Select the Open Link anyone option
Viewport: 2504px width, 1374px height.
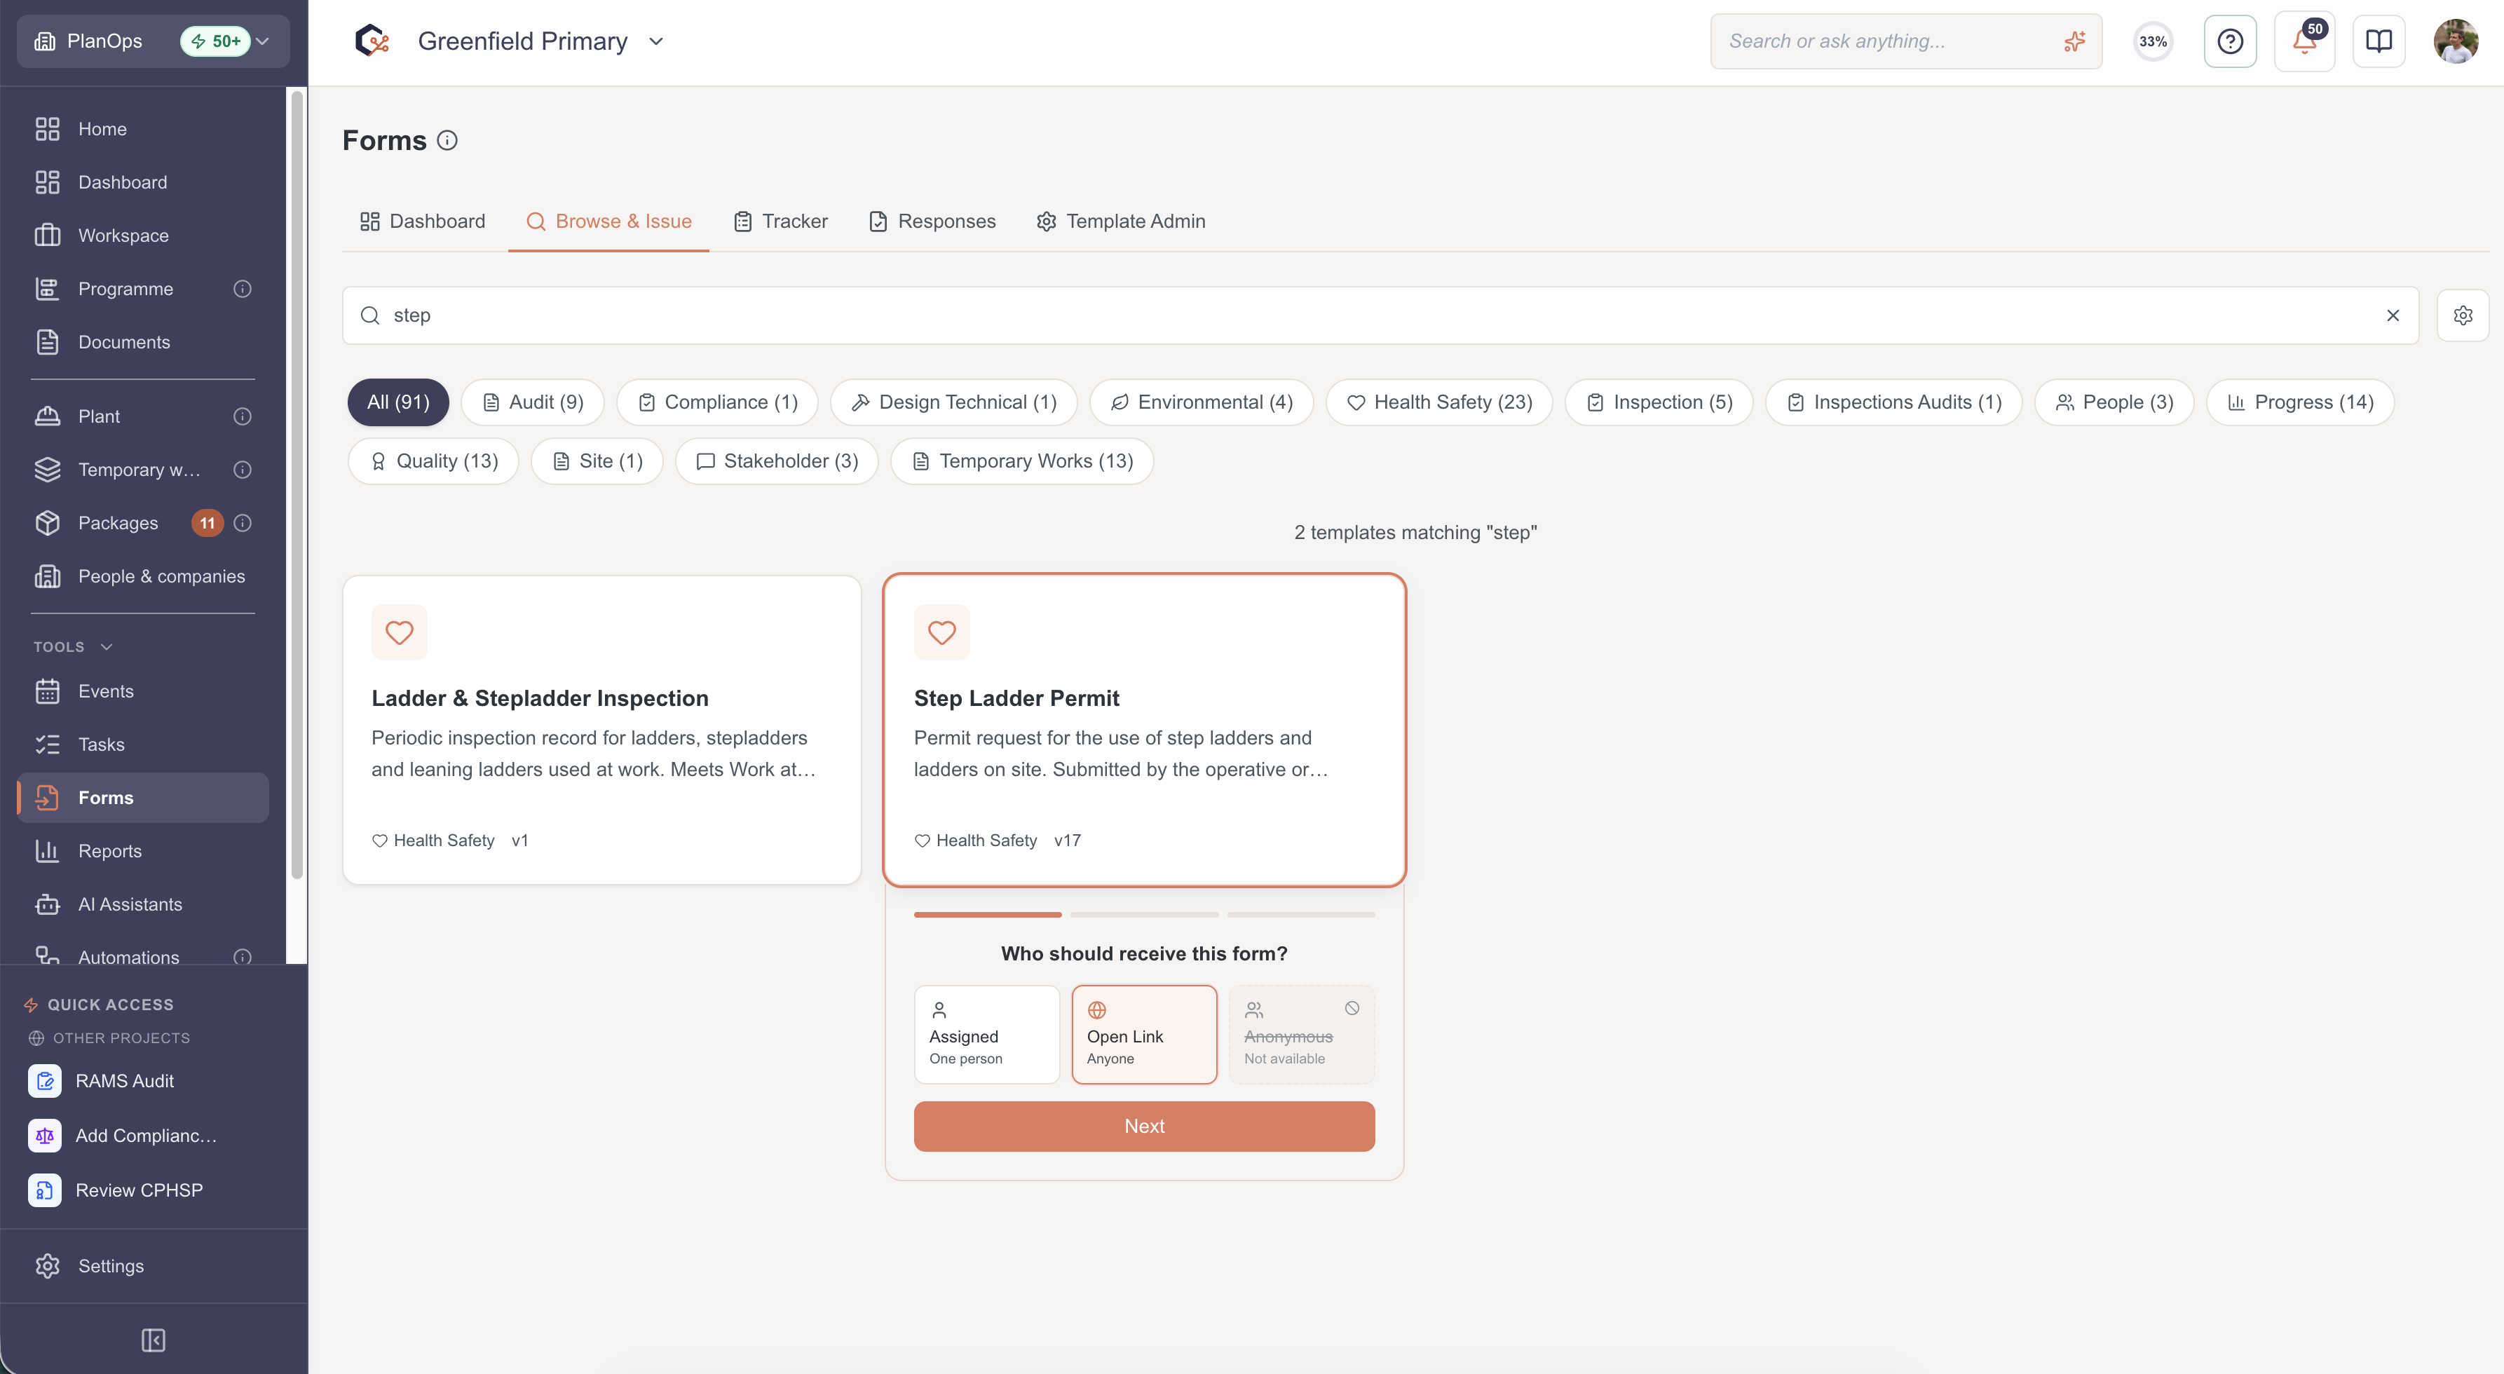pos(1144,1035)
